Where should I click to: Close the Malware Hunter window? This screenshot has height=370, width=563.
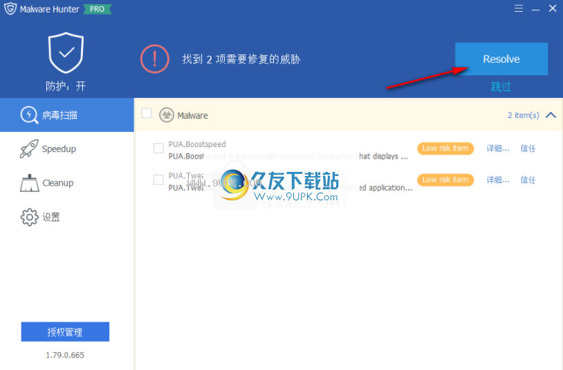coord(553,8)
